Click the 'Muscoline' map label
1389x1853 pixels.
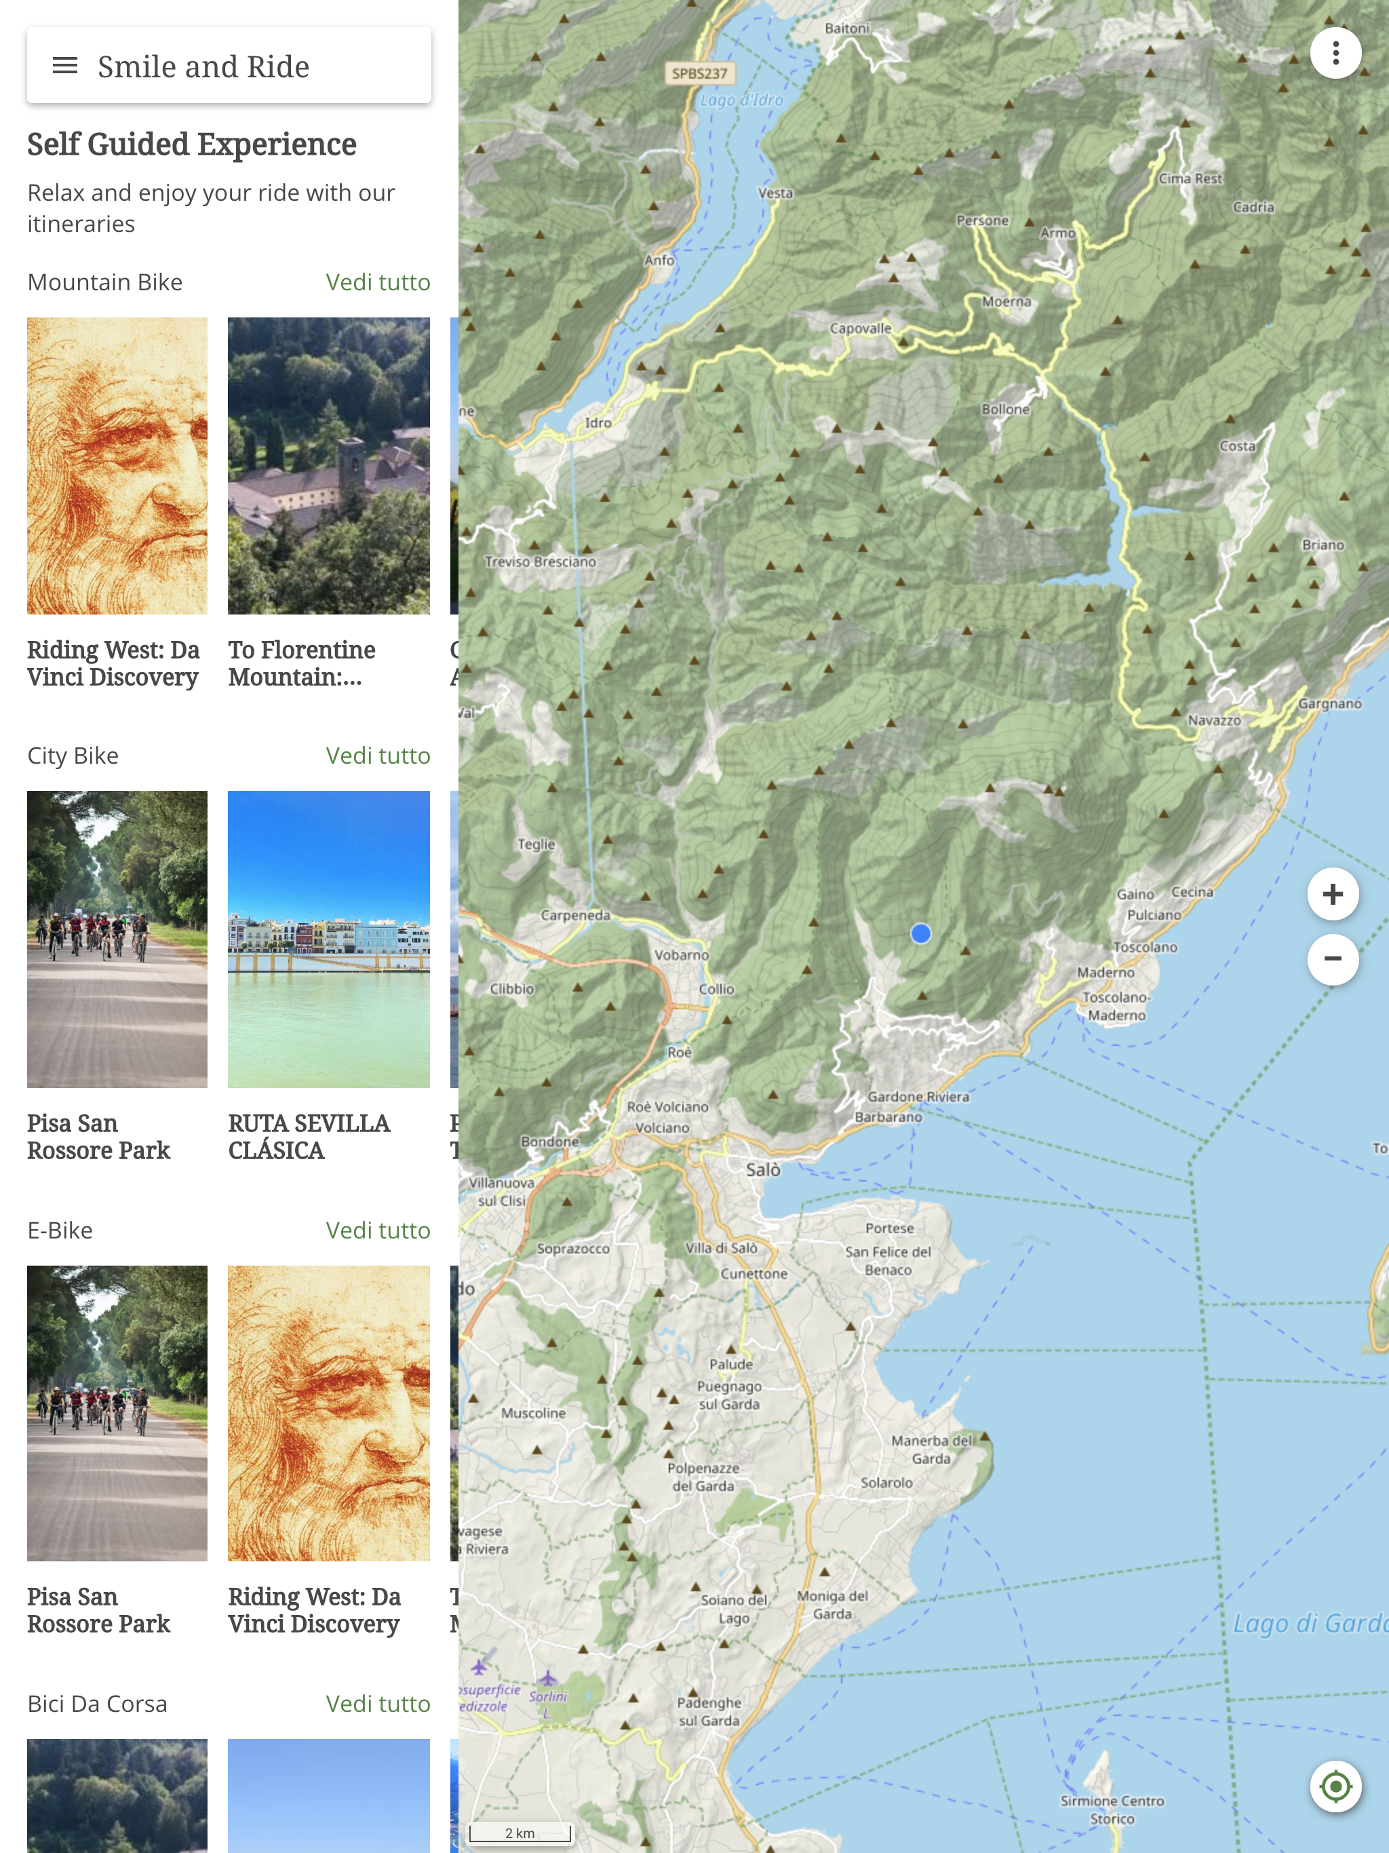[x=533, y=1413]
